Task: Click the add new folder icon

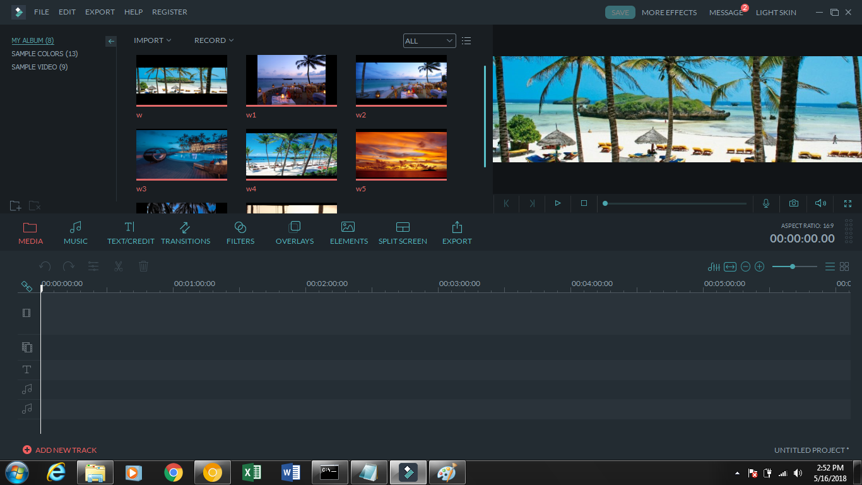Action: pyautogui.click(x=16, y=206)
